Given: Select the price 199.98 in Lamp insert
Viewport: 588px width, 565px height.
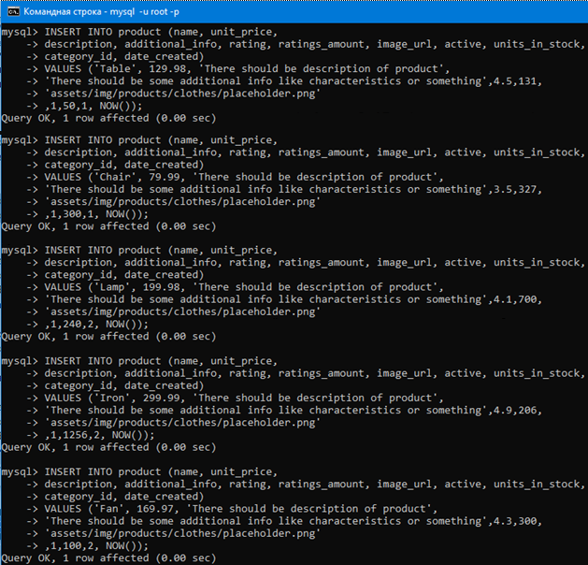Looking at the screenshot, I should point(161,287).
